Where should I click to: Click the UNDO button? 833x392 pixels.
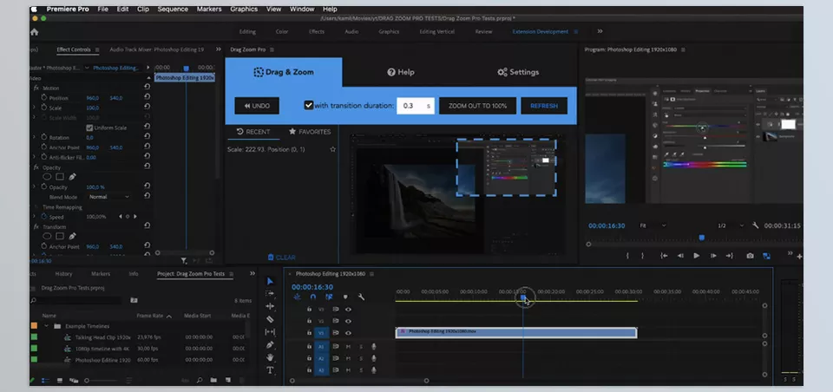(257, 106)
